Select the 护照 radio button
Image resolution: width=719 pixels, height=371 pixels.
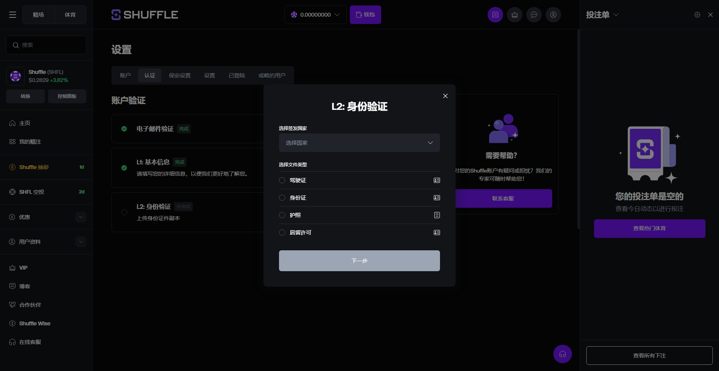pyautogui.click(x=282, y=215)
